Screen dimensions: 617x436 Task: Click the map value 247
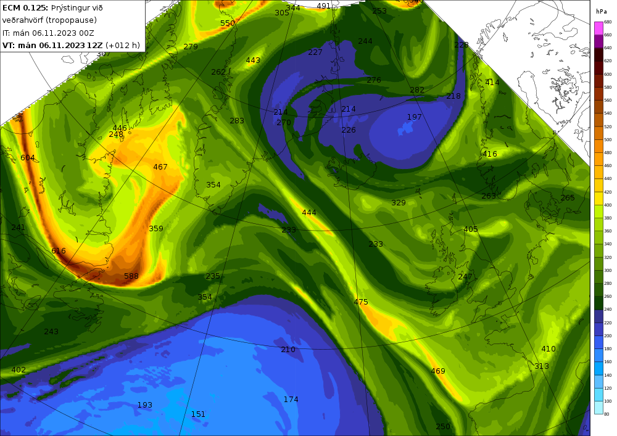pos(465,277)
